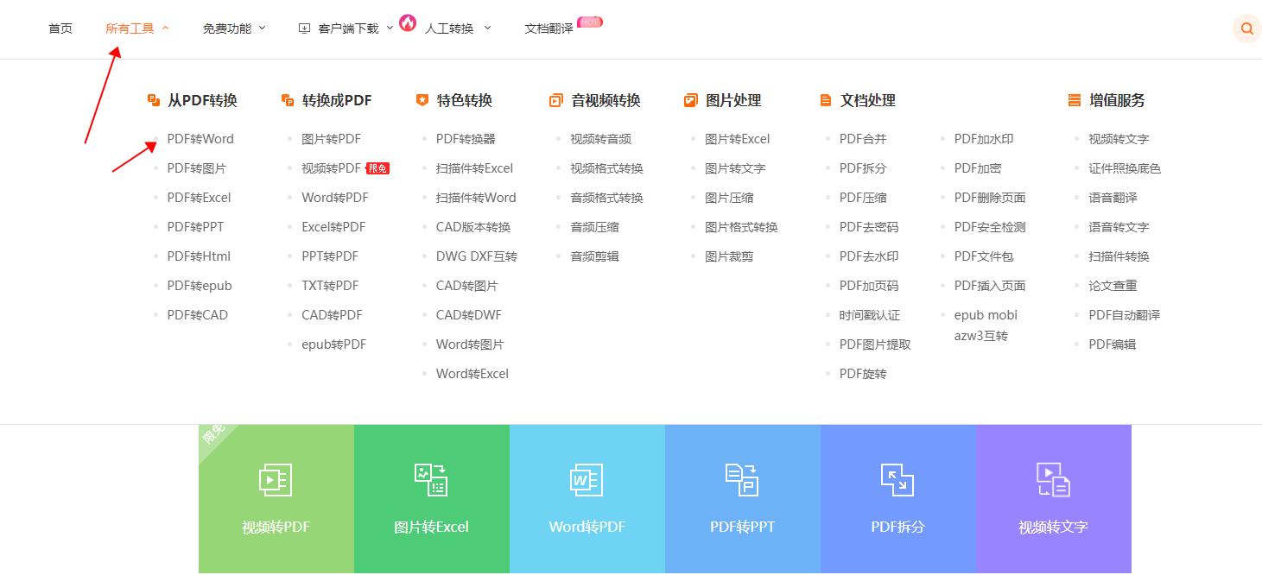The height and width of the screenshot is (575, 1262).
Task: Go to 首页
Action: 60,28
